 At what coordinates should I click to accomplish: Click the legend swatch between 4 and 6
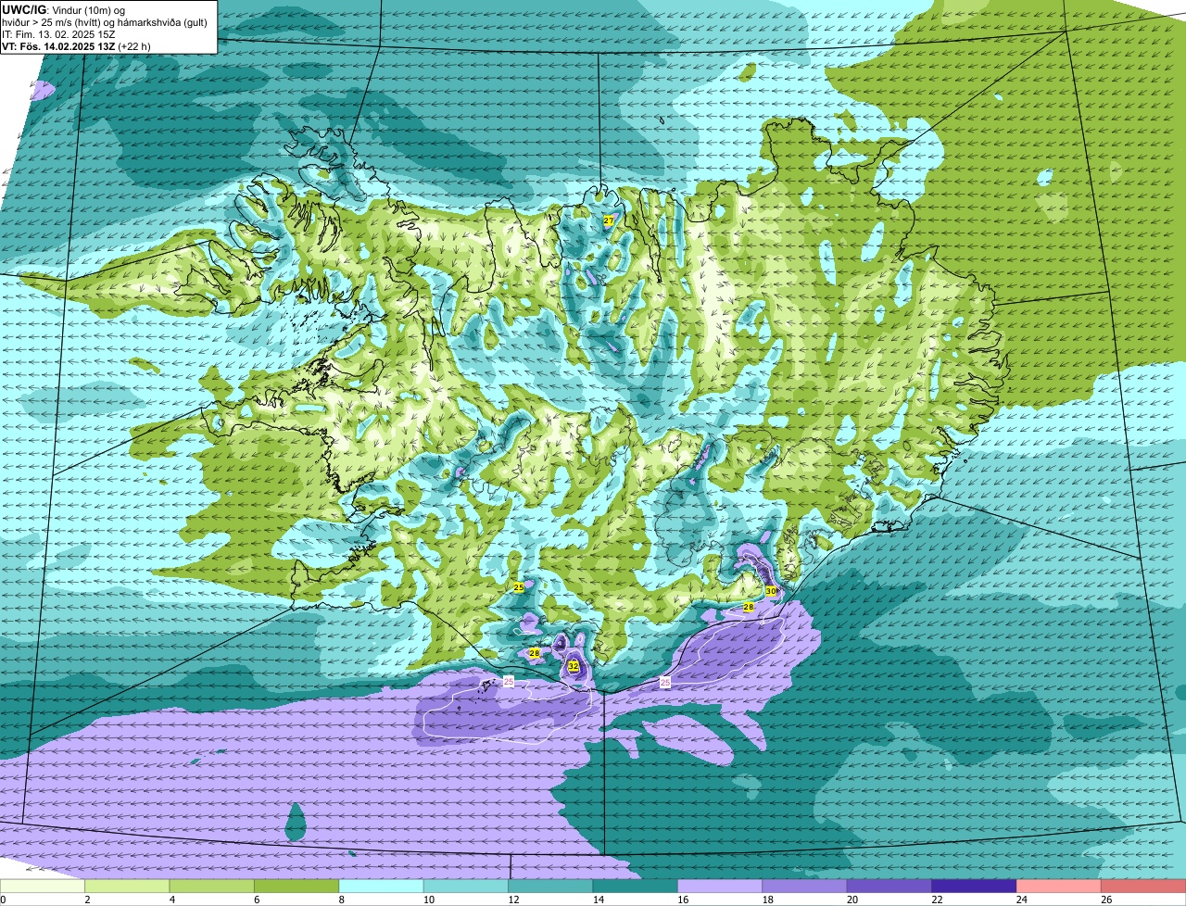click(x=212, y=887)
